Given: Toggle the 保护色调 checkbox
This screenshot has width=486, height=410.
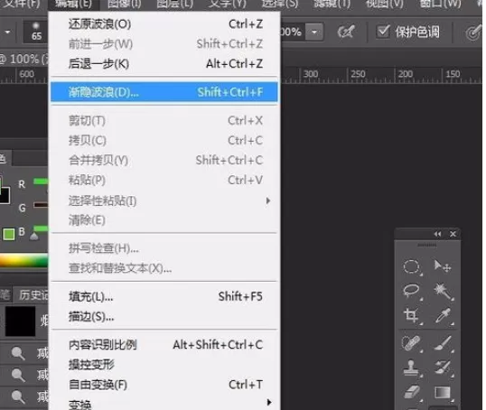Looking at the screenshot, I should tap(383, 32).
